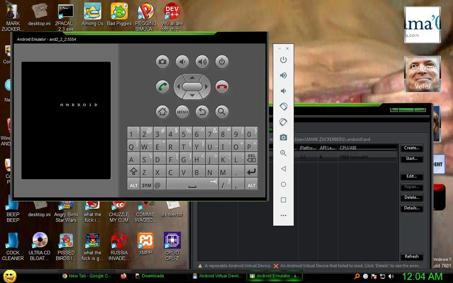Click the square Overview icon in side toolbar
453x283 pixels.
pos(283,200)
